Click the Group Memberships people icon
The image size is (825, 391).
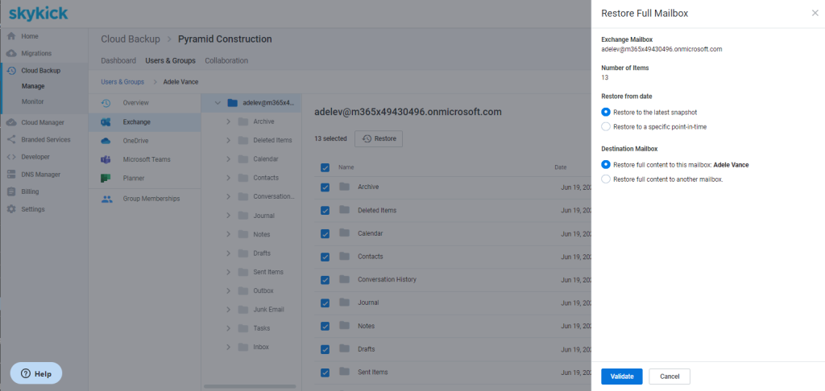(x=107, y=200)
